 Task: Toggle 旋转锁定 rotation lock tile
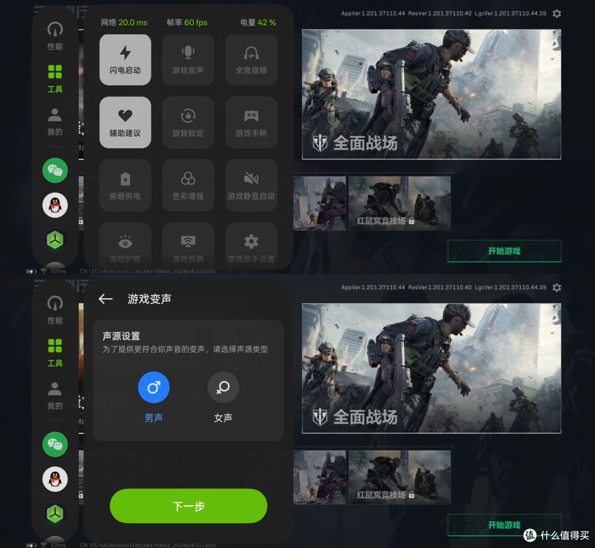(x=188, y=122)
